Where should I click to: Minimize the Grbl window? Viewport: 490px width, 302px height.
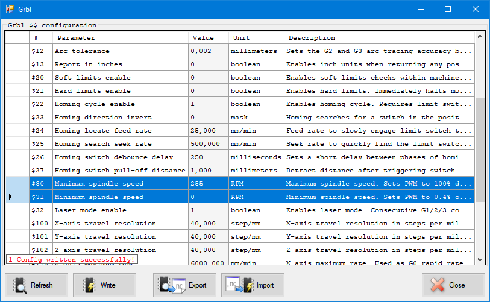click(421, 9)
